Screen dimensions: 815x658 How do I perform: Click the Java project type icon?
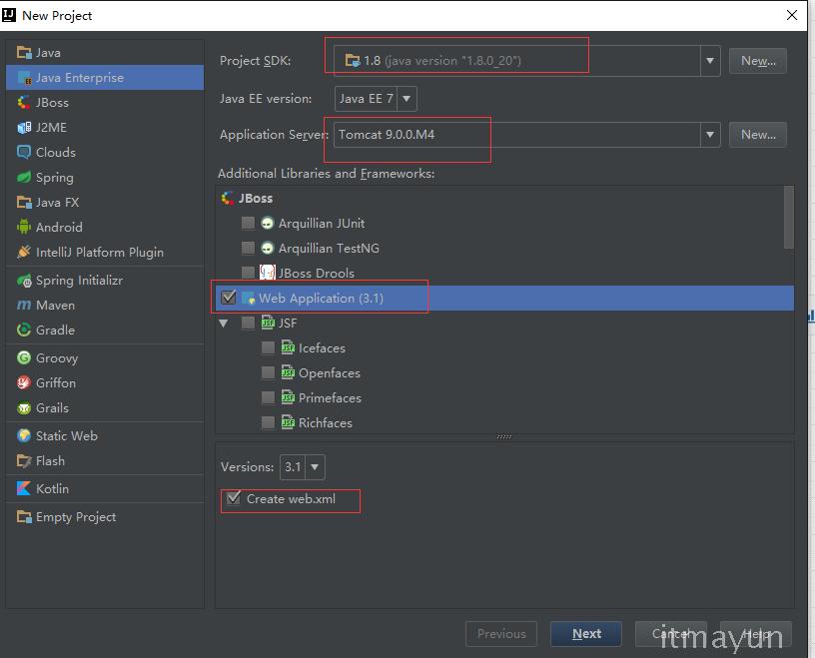tap(24, 53)
